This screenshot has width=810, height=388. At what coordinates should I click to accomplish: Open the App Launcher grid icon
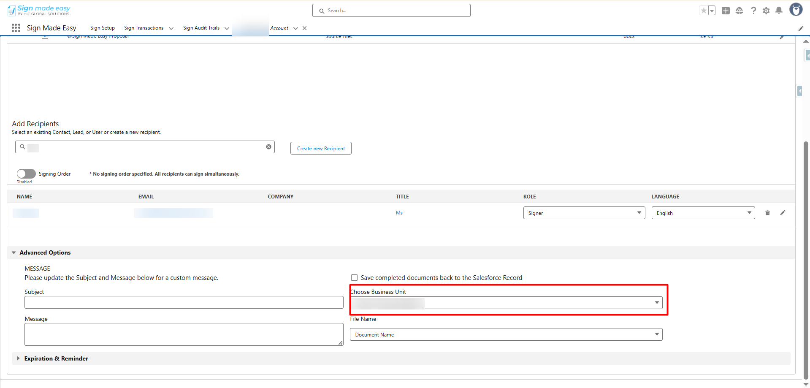click(x=16, y=28)
